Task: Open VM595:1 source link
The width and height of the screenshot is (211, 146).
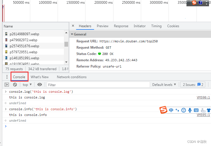Action: pos(203,115)
